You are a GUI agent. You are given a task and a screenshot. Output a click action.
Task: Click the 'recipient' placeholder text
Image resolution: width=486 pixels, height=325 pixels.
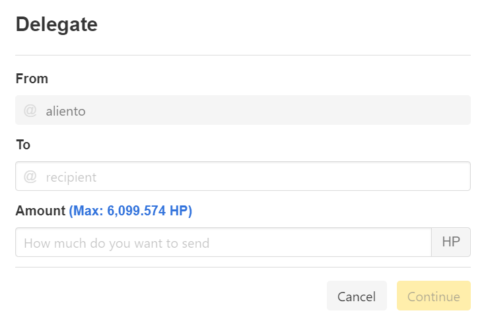[71, 178]
